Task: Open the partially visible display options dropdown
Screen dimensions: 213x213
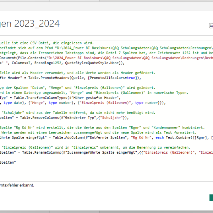Action: pos(211,26)
